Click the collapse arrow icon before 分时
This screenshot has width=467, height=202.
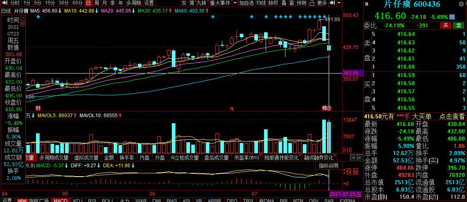click(4, 3)
